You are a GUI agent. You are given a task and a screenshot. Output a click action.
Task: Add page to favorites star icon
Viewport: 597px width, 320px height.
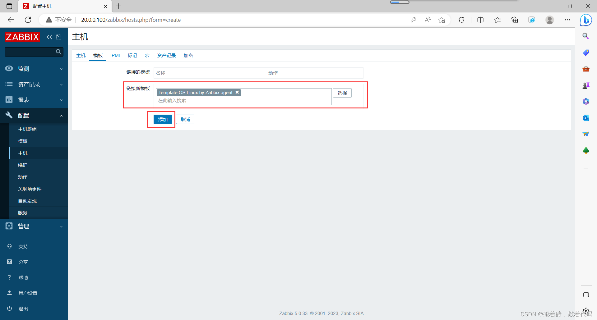coord(442,20)
